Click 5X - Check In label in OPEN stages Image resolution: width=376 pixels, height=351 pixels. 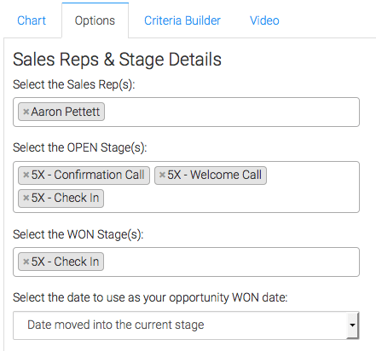pos(65,198)
